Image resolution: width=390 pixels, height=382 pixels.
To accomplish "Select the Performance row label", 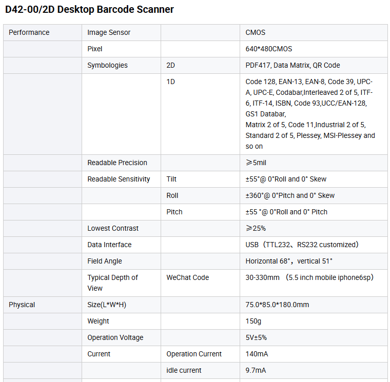I will [x=29, y=32].
